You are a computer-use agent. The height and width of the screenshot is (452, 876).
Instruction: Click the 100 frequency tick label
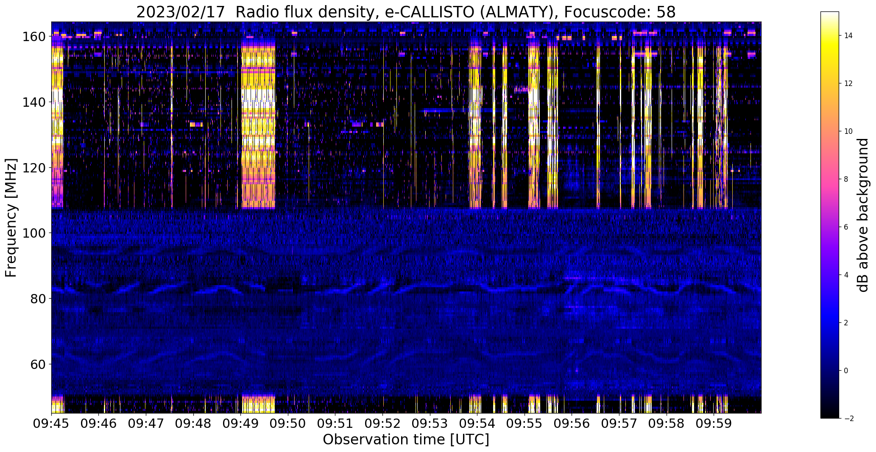(x=35, y=233)
